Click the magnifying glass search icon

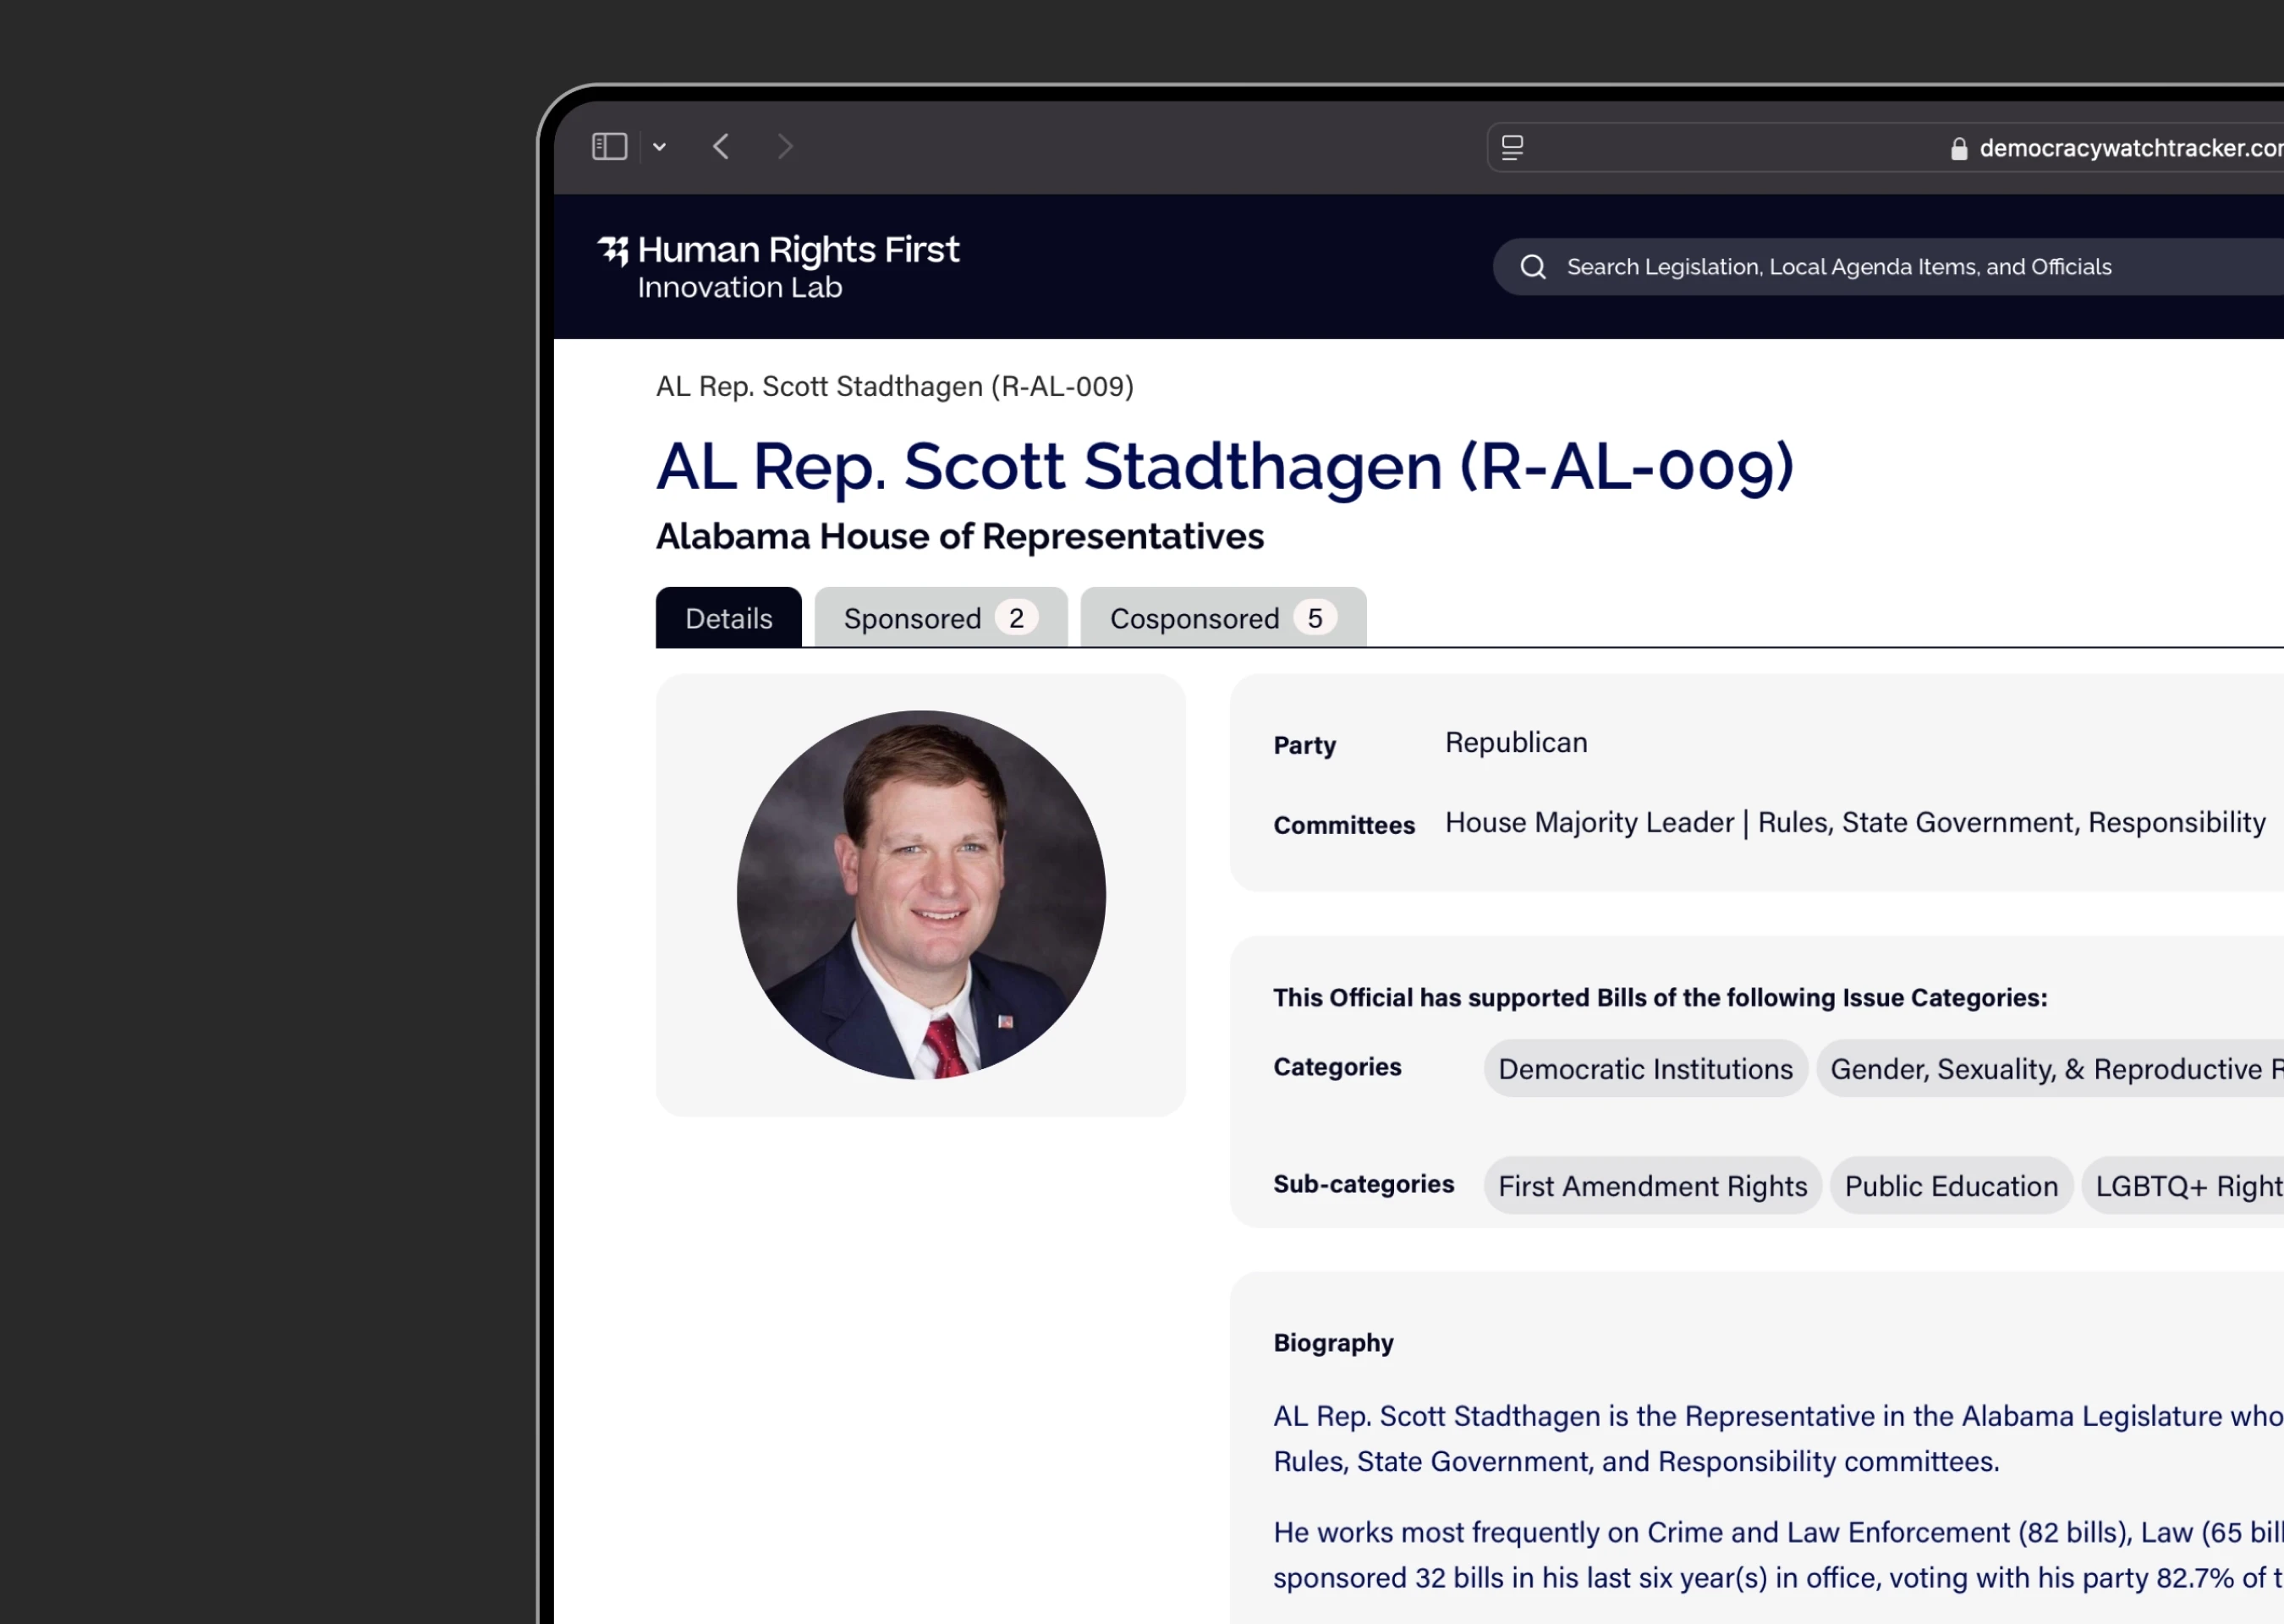coord(1532,267)
